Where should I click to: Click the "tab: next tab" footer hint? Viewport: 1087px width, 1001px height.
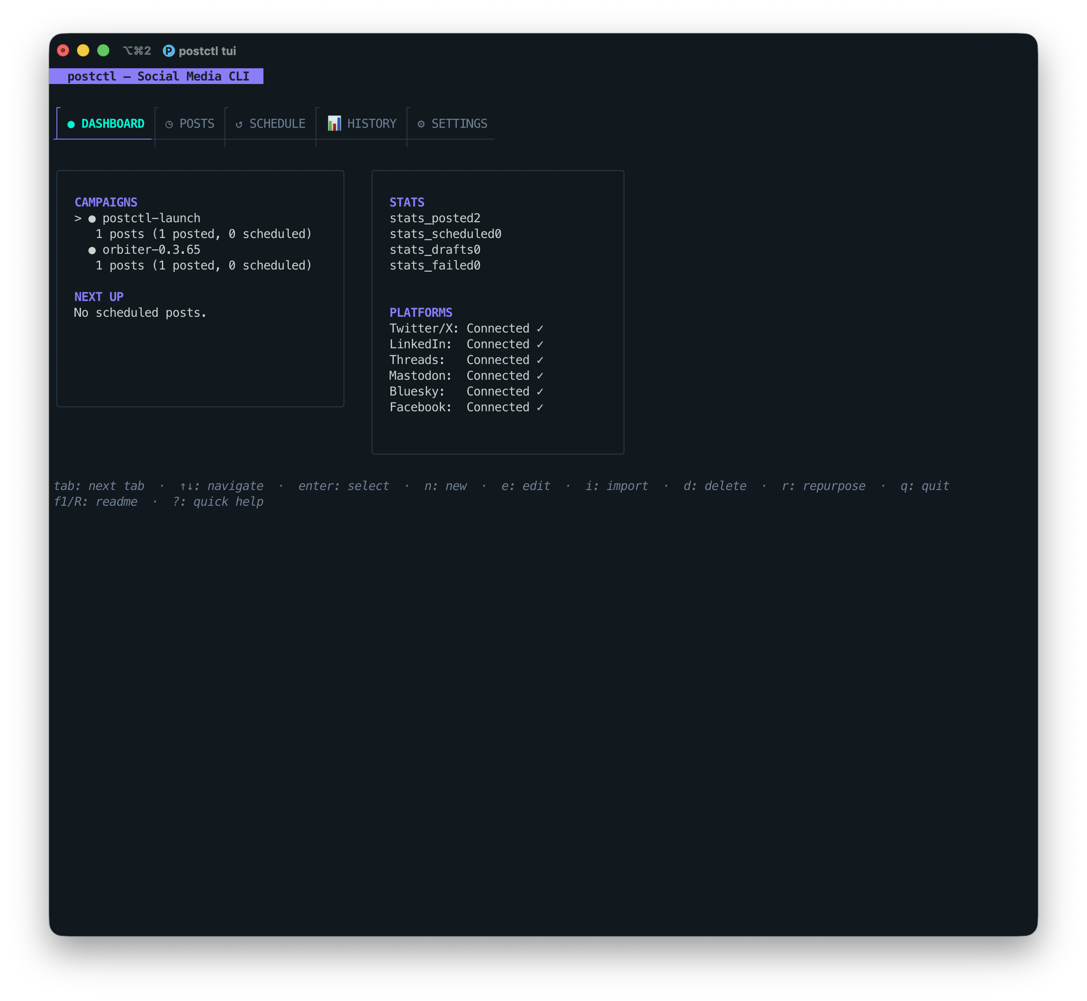point(99,486)
